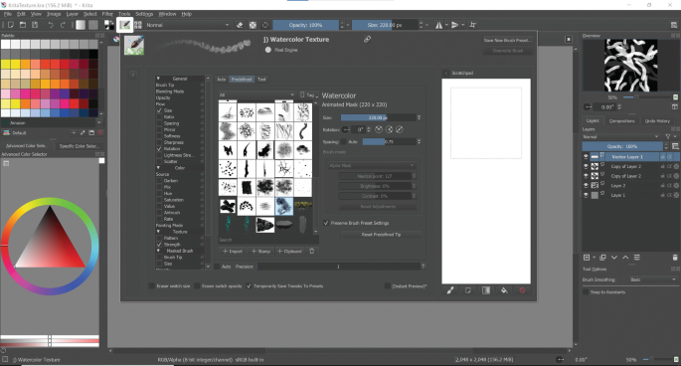Open the fill patterns toolbar button
This screenshot has height=366, width=681.
(x=93, y=25)
